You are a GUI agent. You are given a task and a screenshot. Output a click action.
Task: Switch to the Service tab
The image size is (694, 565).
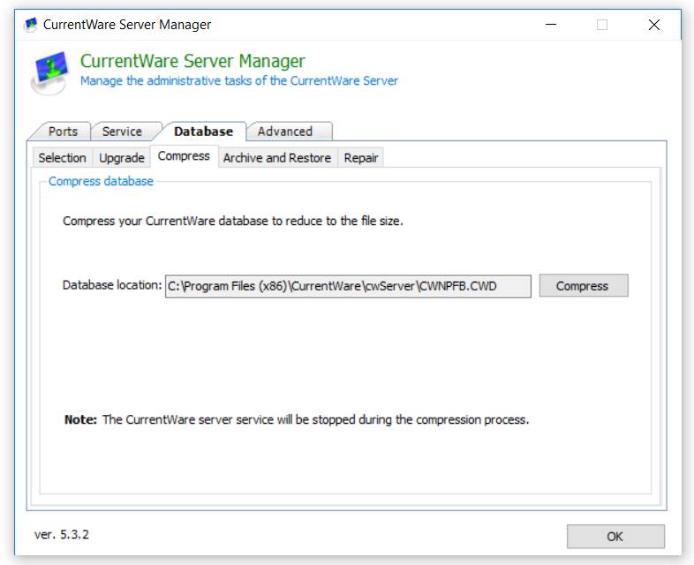pyautogui.click(x=122, y=132)
